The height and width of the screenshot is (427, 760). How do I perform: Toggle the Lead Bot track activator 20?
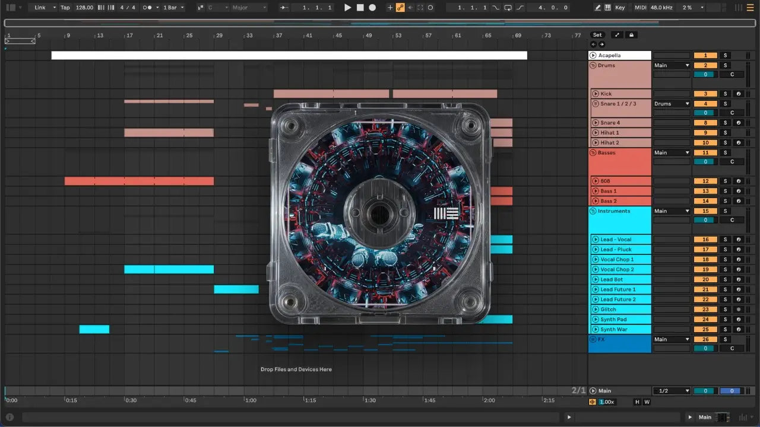705,279
